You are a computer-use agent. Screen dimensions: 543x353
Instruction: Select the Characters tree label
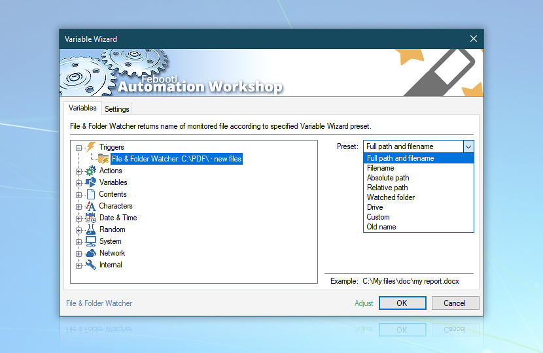tap(116, 206)
